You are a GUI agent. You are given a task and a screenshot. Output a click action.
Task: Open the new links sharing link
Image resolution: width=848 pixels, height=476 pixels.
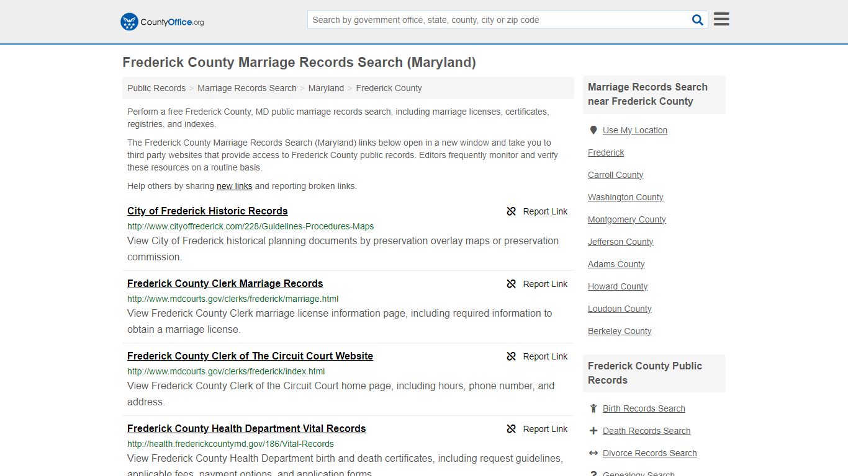coord(235,186)
